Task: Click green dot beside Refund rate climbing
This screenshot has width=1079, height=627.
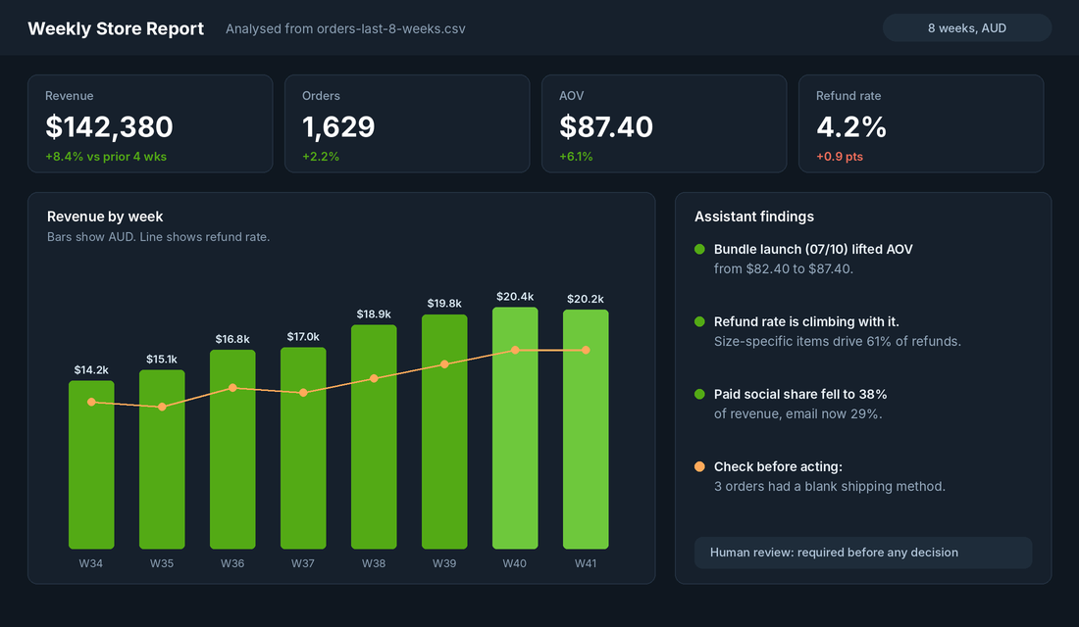Action: tap(699, 321)
